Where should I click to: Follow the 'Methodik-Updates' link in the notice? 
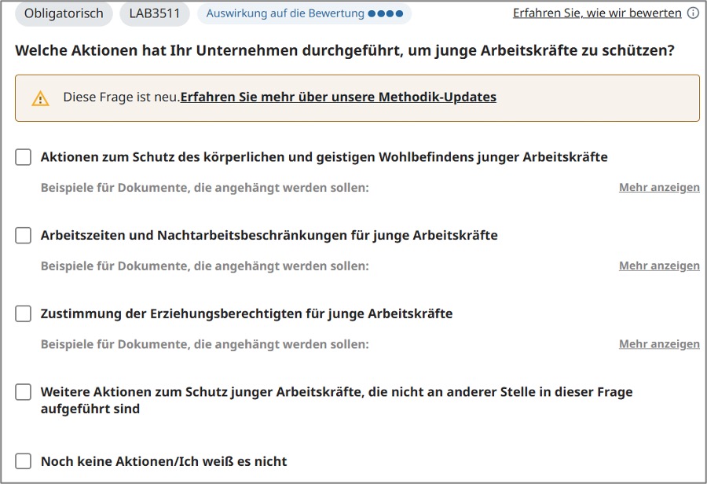pyautogui.click(x=339, y=97)
